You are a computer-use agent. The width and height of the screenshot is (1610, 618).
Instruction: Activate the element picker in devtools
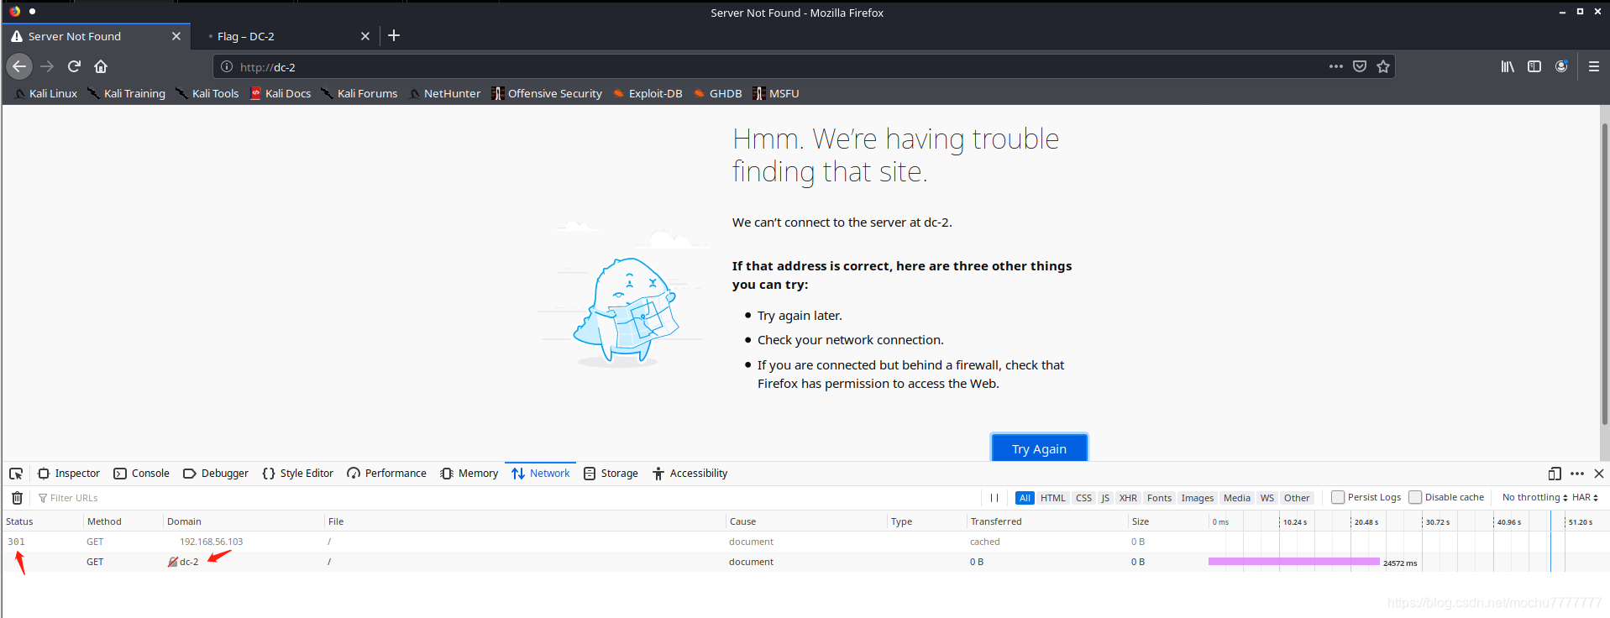[x=16, y=474]
